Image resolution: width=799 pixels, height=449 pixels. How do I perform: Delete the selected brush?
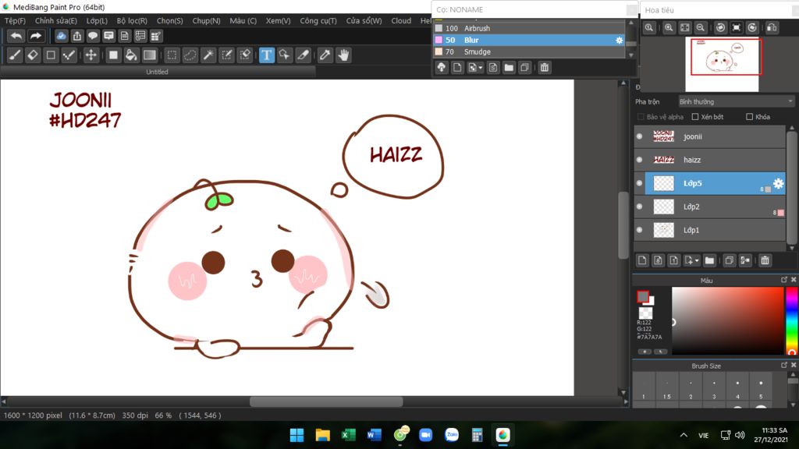[x=544, y=67]
